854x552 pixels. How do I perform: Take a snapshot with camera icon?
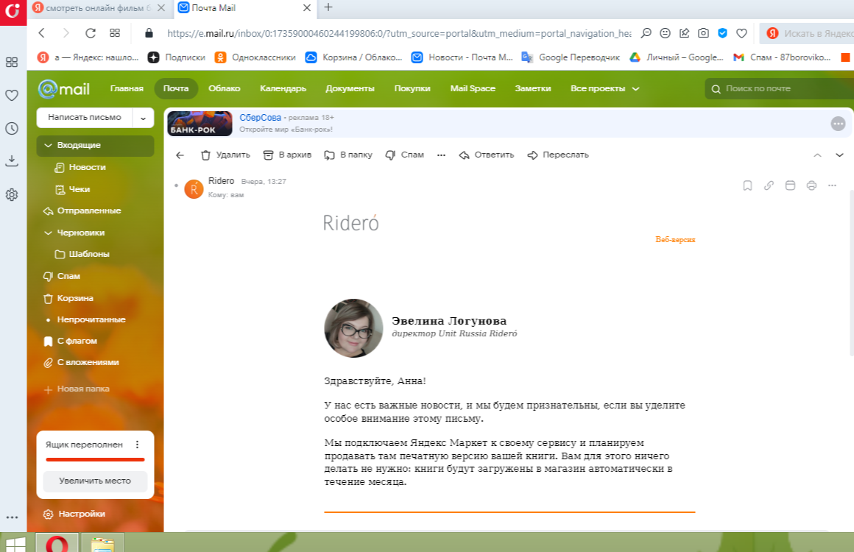pos(703,33)
